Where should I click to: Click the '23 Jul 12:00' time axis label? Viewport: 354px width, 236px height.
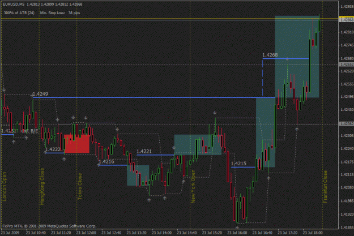tap(86, 233)
